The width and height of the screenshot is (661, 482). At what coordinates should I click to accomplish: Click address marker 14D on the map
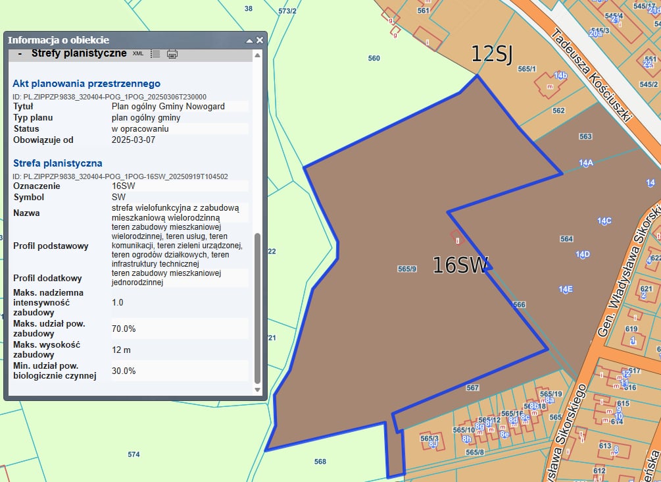[x=583, y=254]
